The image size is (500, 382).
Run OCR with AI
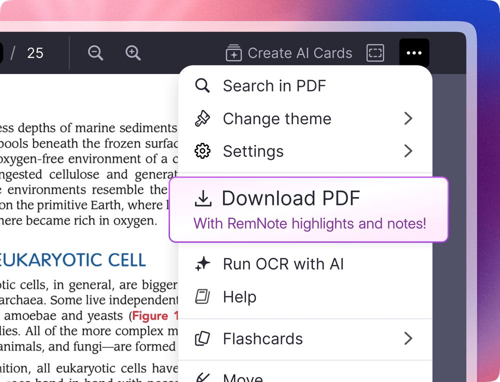pos(305,264)
